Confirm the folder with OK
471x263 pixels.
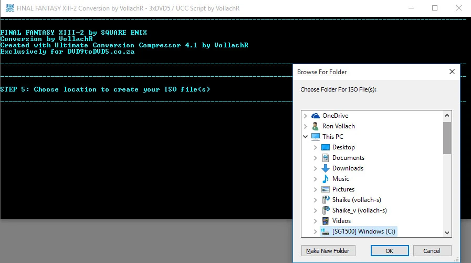(x=390, y=251)
